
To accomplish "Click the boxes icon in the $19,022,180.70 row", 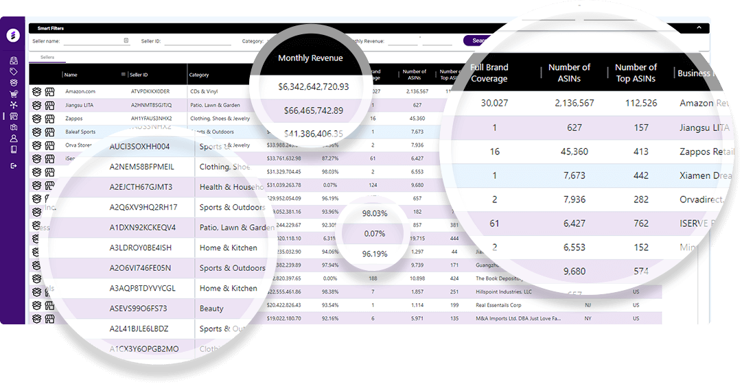I will (36, 320).
